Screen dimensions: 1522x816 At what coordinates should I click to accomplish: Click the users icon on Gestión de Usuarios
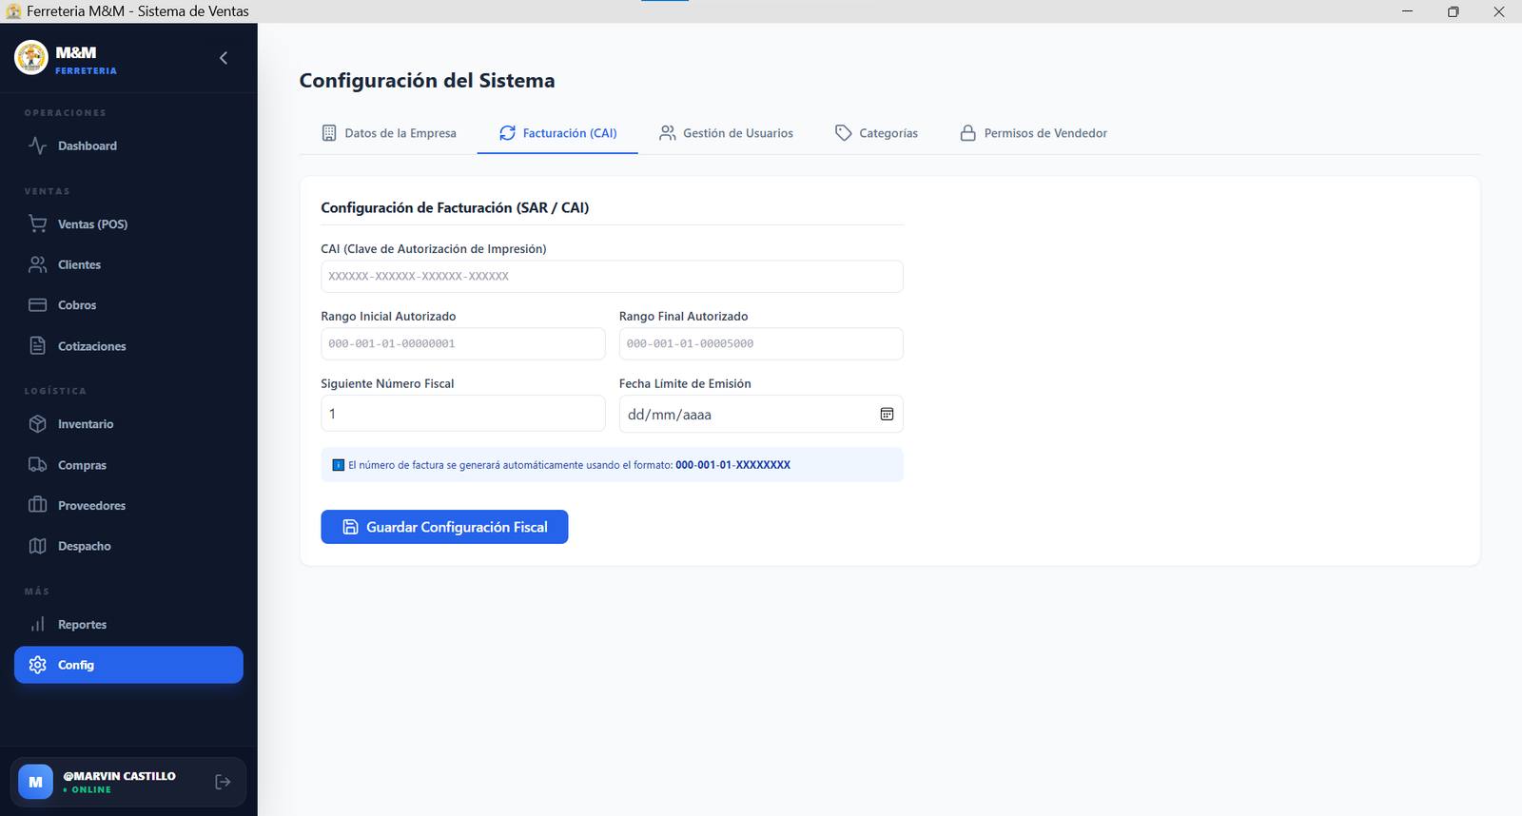tap(668, 133)
